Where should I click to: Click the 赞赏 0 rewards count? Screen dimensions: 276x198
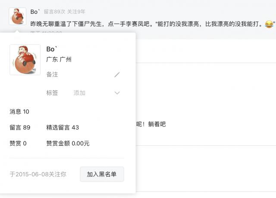pyautogui.click(x=18, y=143)
